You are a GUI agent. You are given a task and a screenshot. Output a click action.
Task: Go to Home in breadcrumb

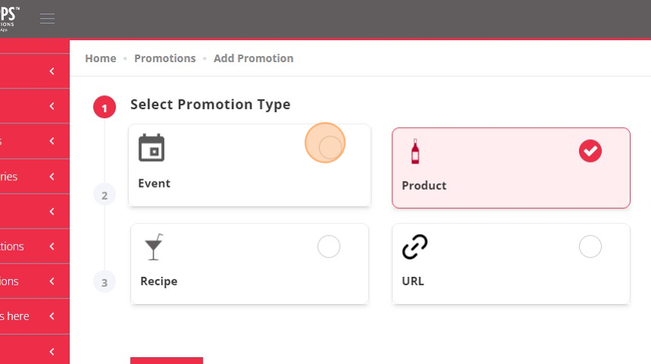coord(101,58)
